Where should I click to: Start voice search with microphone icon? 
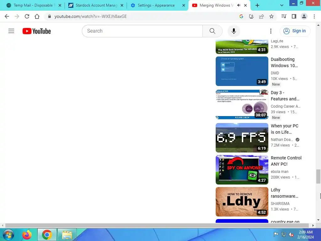click(x=234, y=31)
